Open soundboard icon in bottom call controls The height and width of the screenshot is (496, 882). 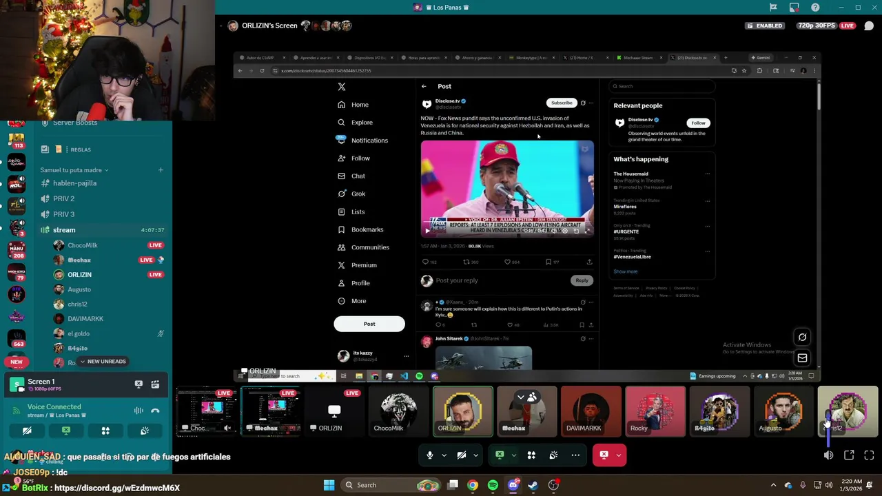[x=553, y=455]
